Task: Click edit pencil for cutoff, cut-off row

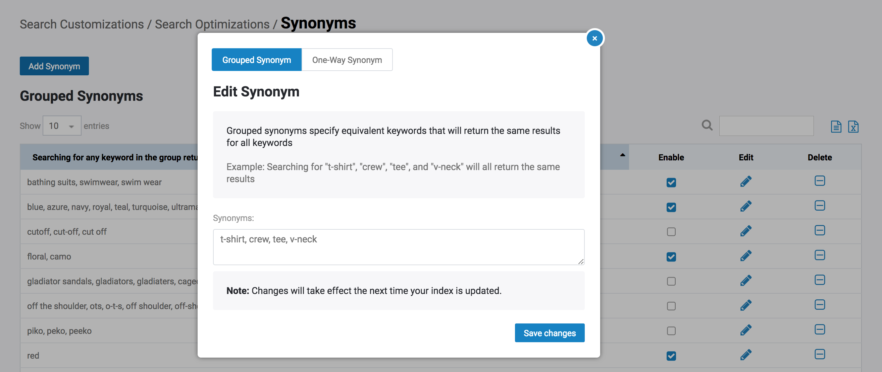Action: click(x=745, y=231)
